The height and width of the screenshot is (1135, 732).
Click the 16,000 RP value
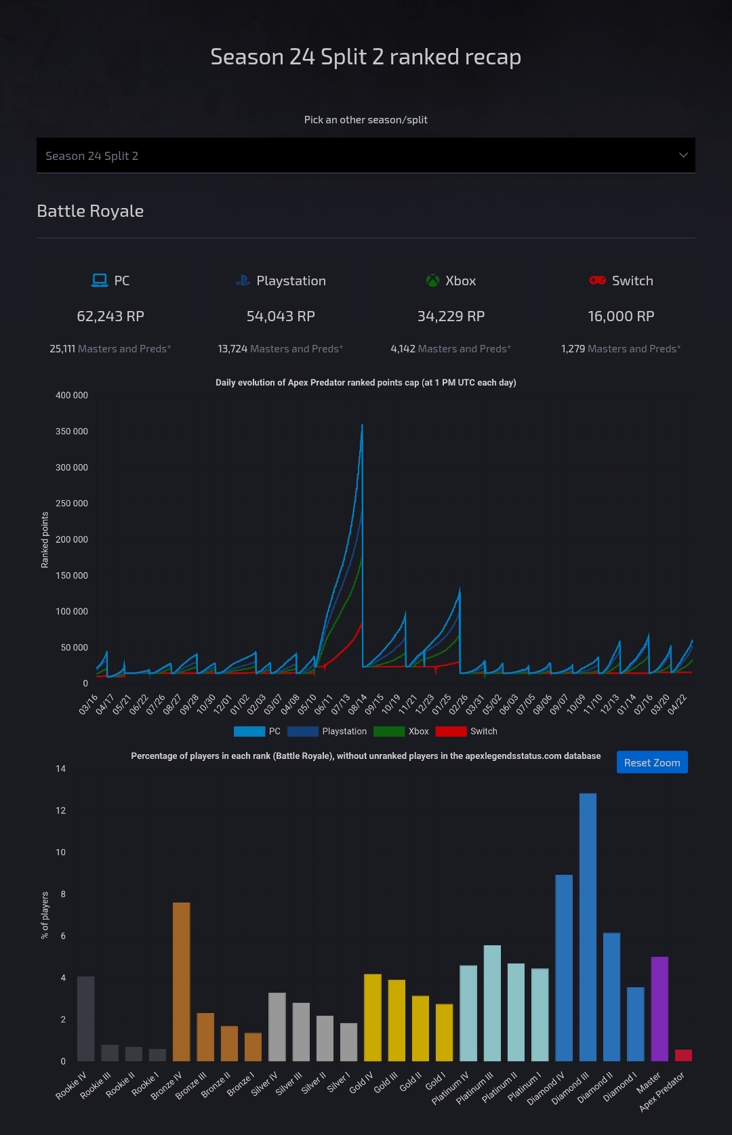coord(621,316)
